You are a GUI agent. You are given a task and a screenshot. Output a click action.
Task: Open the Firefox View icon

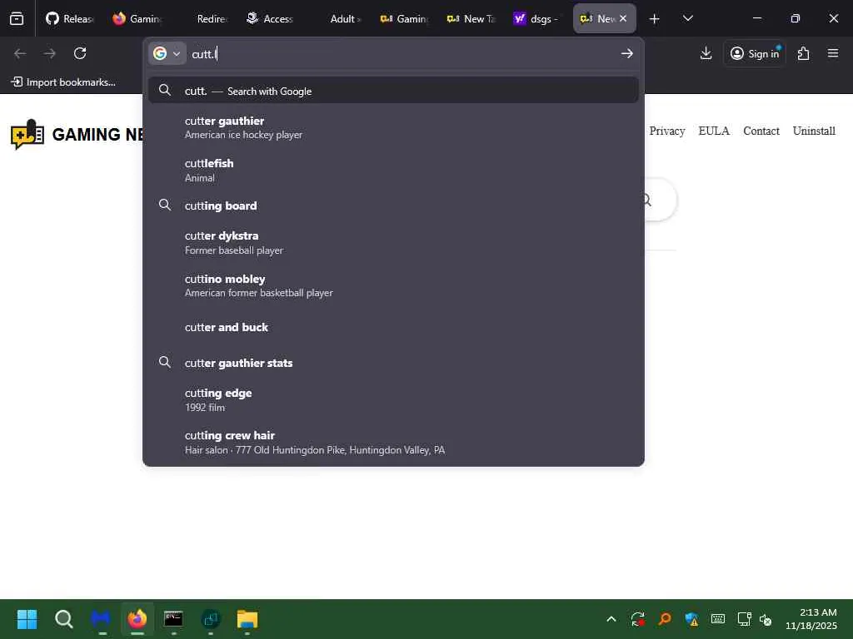(17, 18)
